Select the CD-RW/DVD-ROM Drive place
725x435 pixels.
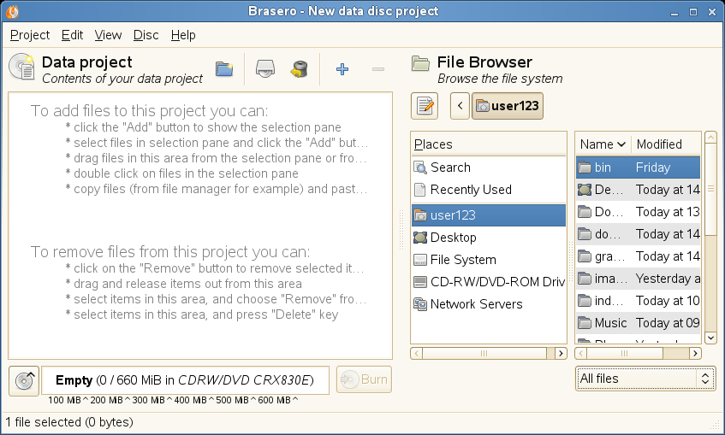pos(489,282)
